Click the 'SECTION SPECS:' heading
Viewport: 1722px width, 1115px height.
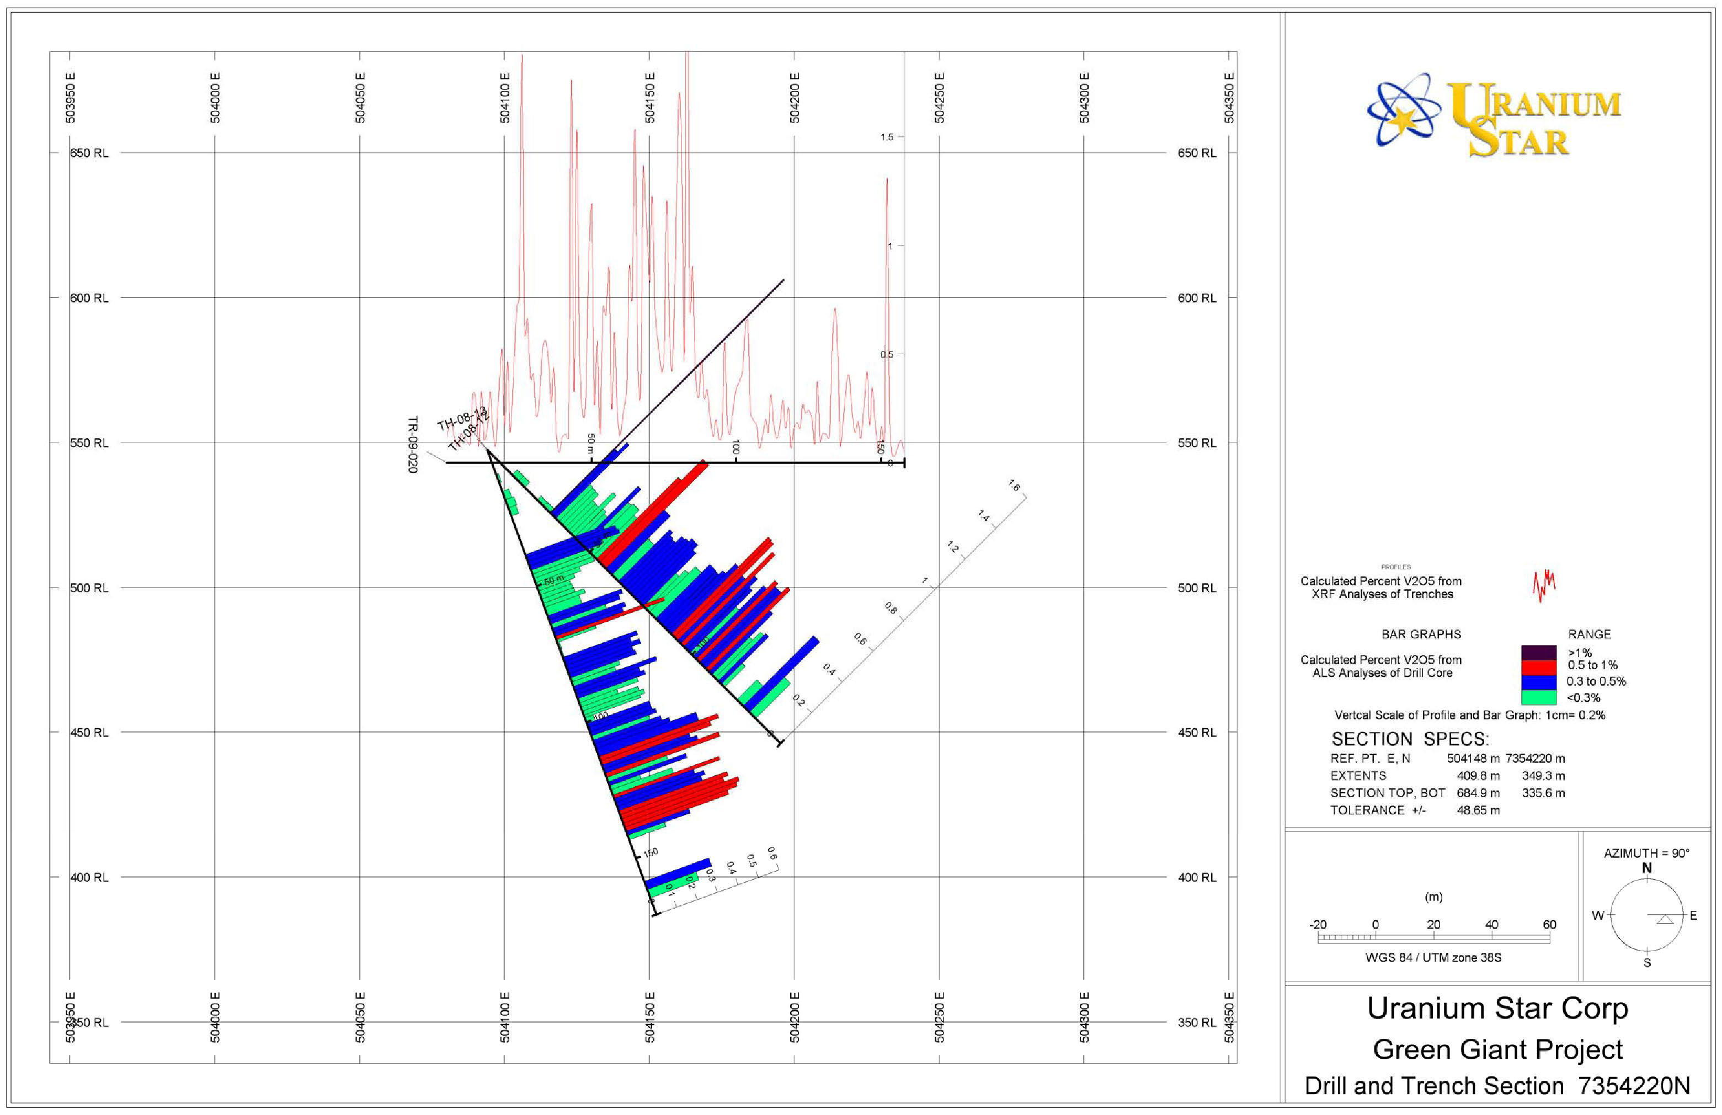[x=1409, y=739]
